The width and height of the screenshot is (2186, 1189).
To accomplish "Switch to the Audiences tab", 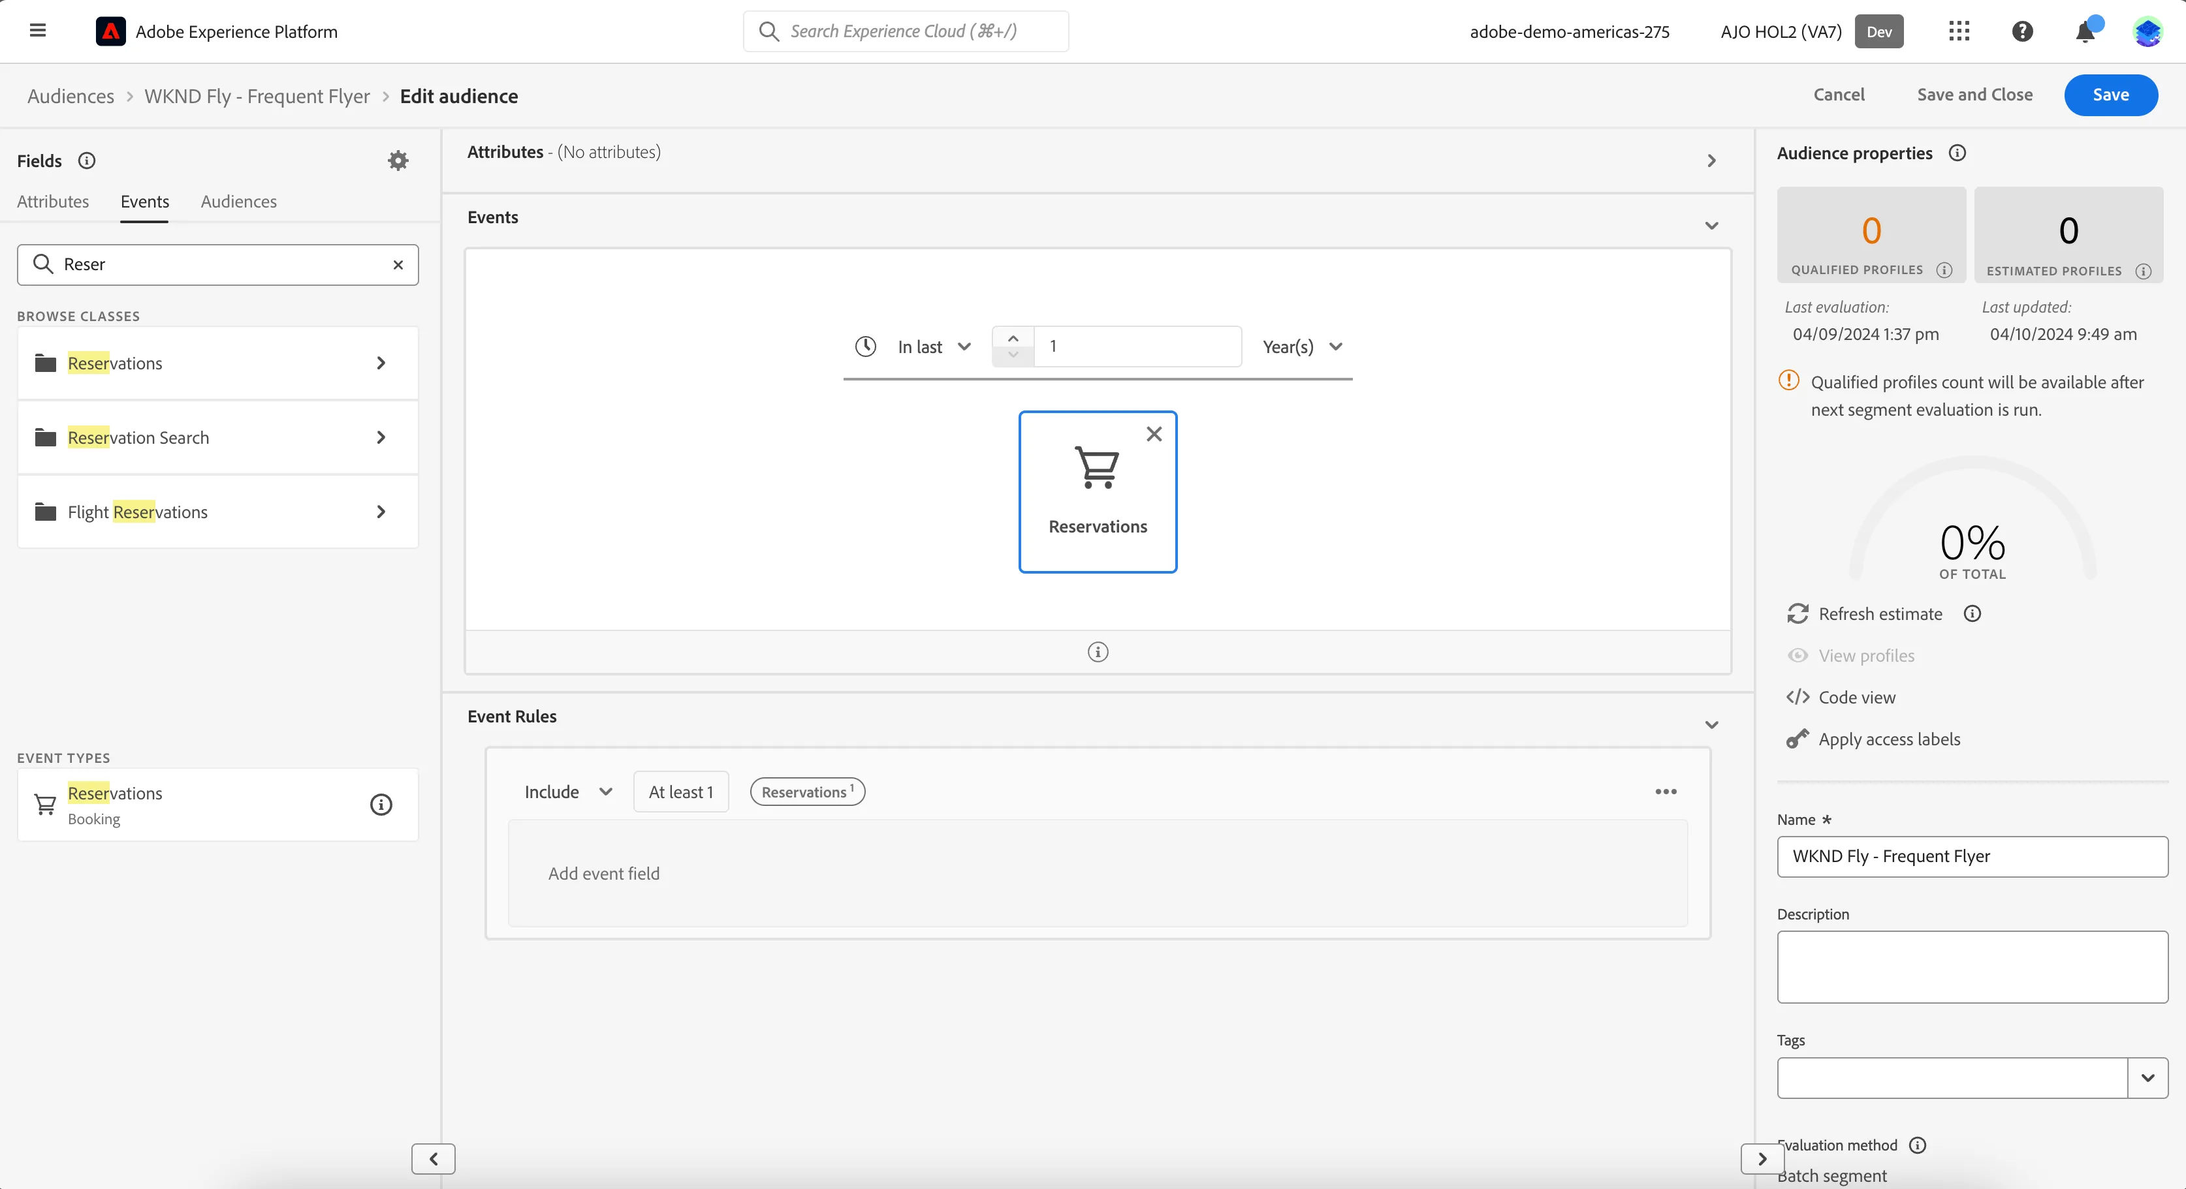I will point(238,202).
